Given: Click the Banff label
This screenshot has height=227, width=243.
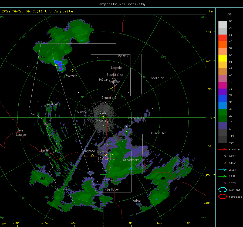Looking at the screenshot, I should 45,150.
